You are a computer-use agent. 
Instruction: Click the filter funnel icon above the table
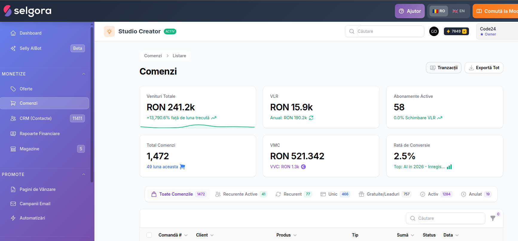[493, 218]
